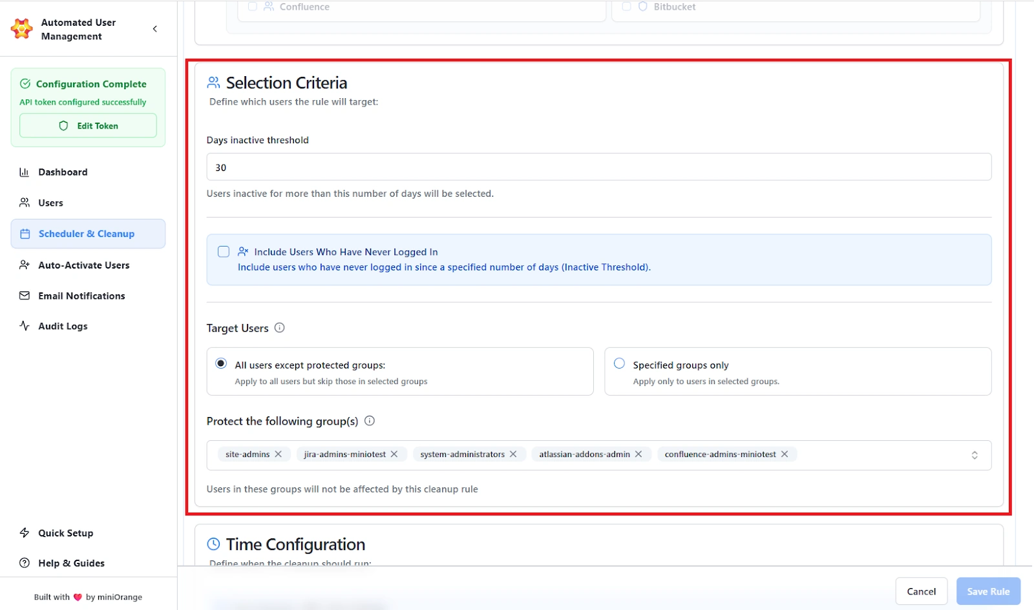Click the info icon next to Target Users
1034x610 pixels.
coord(279,327)
